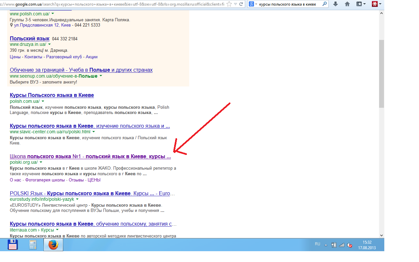Open the slavic-center Курсы польского языка result

coord(90,126)
